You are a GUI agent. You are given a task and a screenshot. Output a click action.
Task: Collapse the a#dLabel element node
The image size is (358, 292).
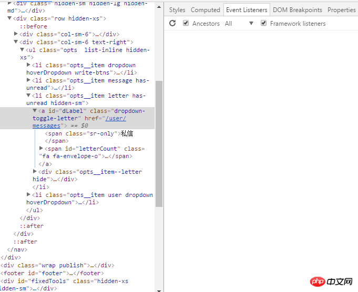tap(35, 111)
